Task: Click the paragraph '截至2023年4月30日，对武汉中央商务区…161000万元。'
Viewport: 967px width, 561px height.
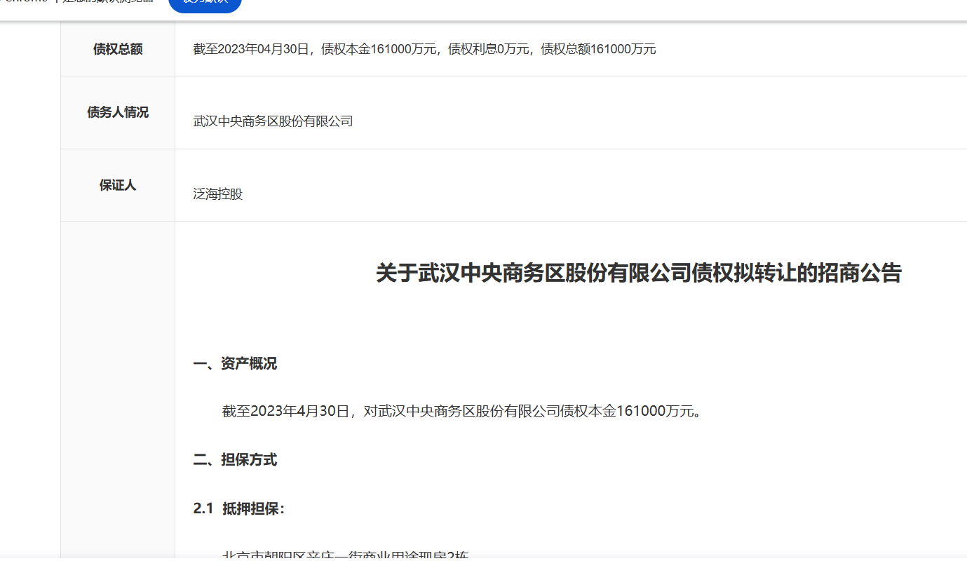Action: (462, 411)
